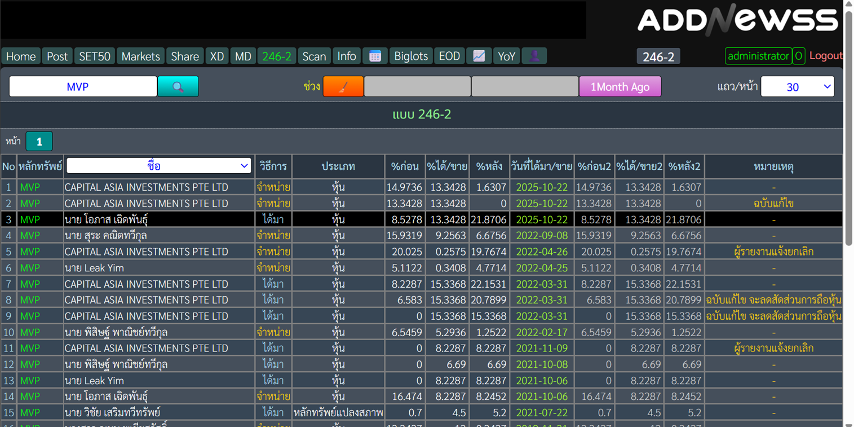The image size is (854, 427).
Task: Click the green notification count box beside administrator
Action: (x=798, y=56)
